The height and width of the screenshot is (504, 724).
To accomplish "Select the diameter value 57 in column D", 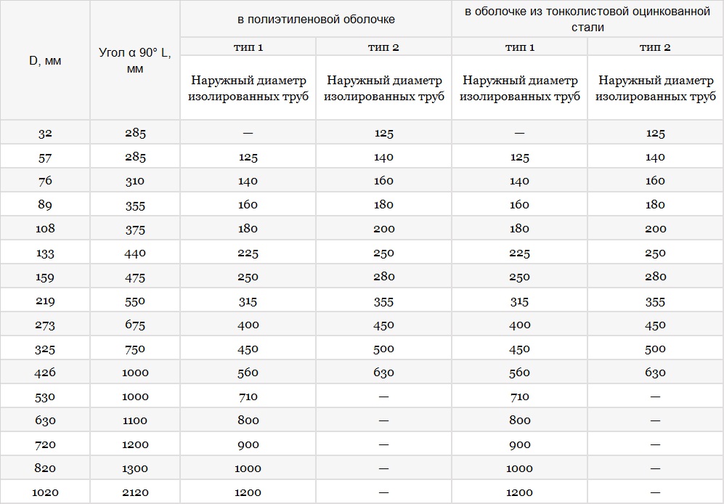I will [x=45, y=158].
